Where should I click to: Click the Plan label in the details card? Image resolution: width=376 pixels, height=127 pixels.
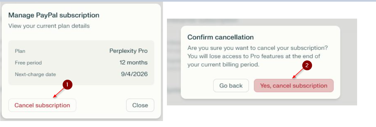click(20, 51)
